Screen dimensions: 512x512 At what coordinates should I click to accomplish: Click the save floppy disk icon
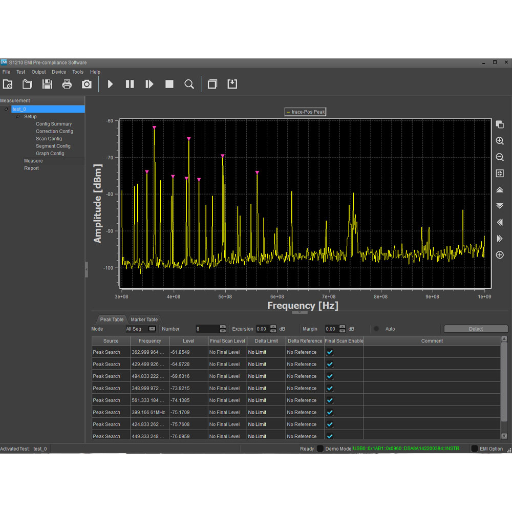coord(47,84)
